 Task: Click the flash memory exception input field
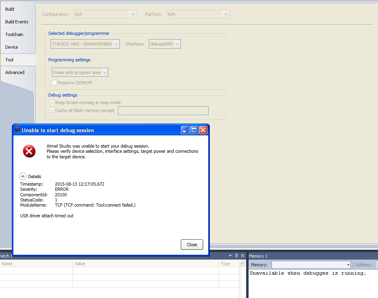tap(163, 110)
